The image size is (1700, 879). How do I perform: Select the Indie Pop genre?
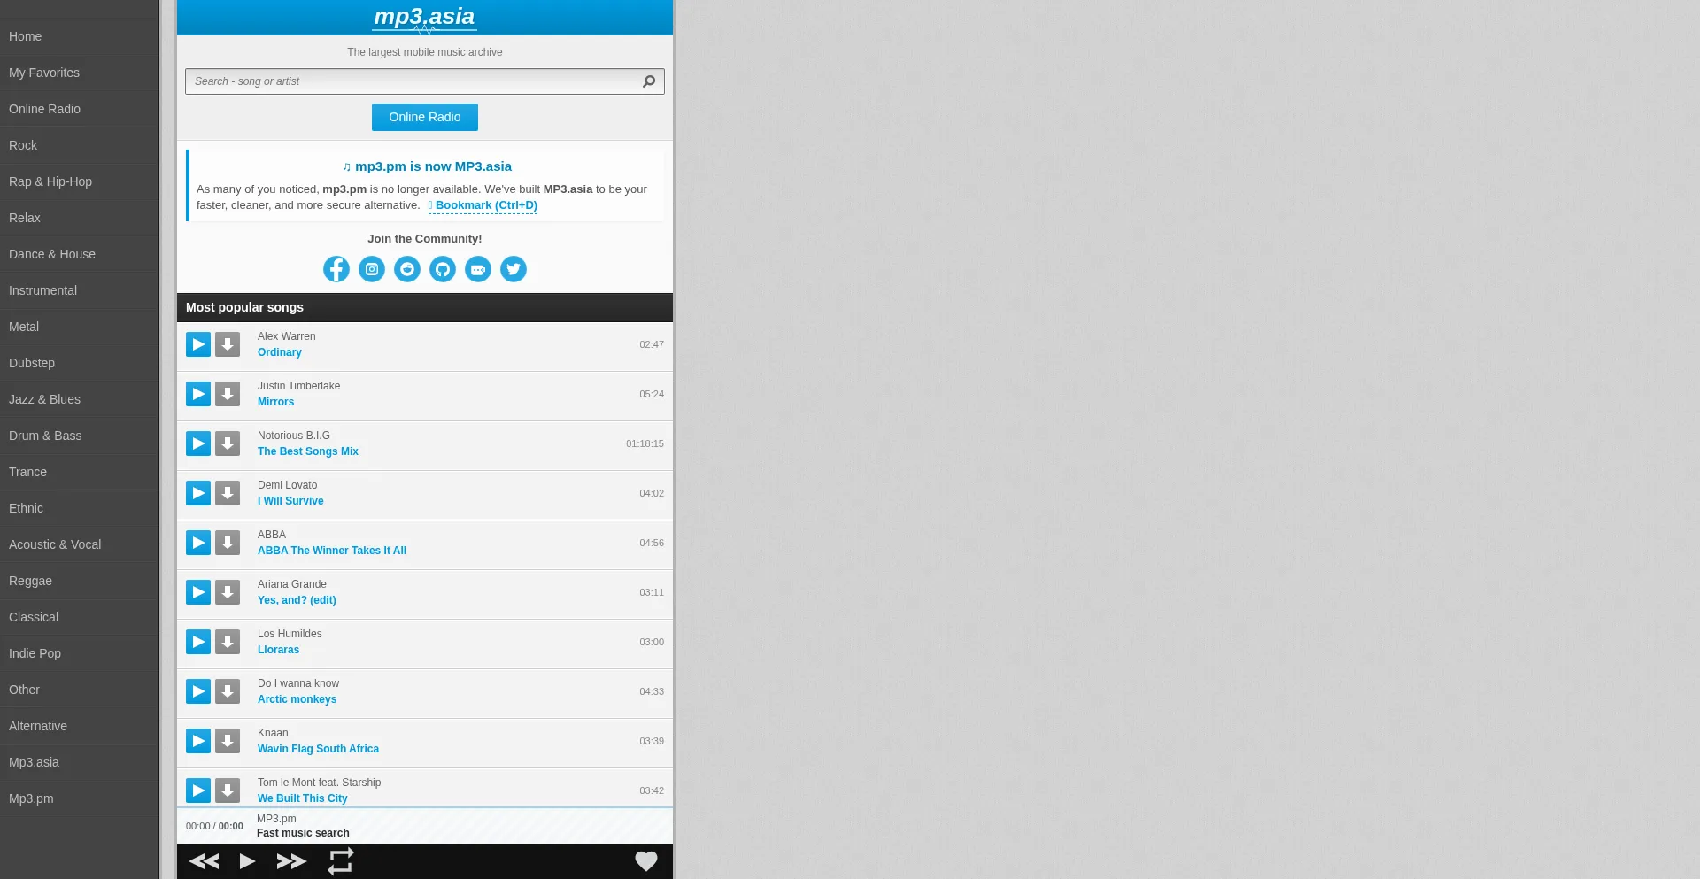(80, 653)
